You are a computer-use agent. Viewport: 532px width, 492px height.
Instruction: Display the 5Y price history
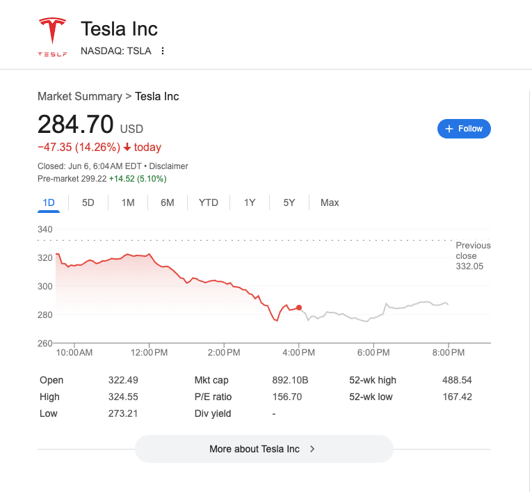tap(289, 203)
